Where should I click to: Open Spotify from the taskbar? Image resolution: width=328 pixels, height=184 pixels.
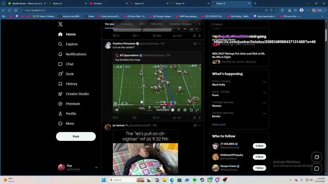point(194,180)
